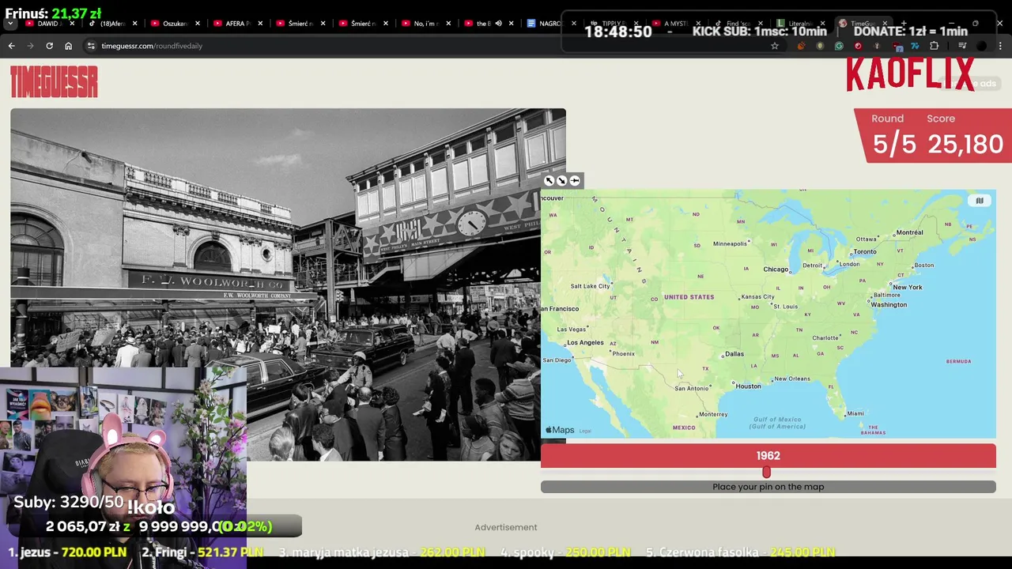The width and height of the screenshot is (1012, 569).
Task: Open the media controls icon in toolbar
Action: pyautogui.click(x=962, y=46)
